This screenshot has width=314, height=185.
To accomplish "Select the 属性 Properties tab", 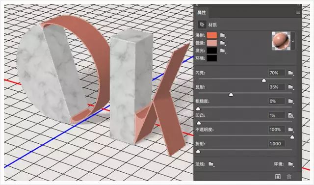I will click(x=202, y=13).
